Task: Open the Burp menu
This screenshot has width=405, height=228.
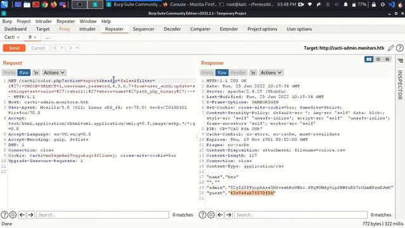Action: pos(7,21)
